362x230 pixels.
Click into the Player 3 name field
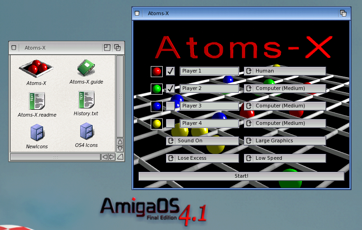[209, 106]
